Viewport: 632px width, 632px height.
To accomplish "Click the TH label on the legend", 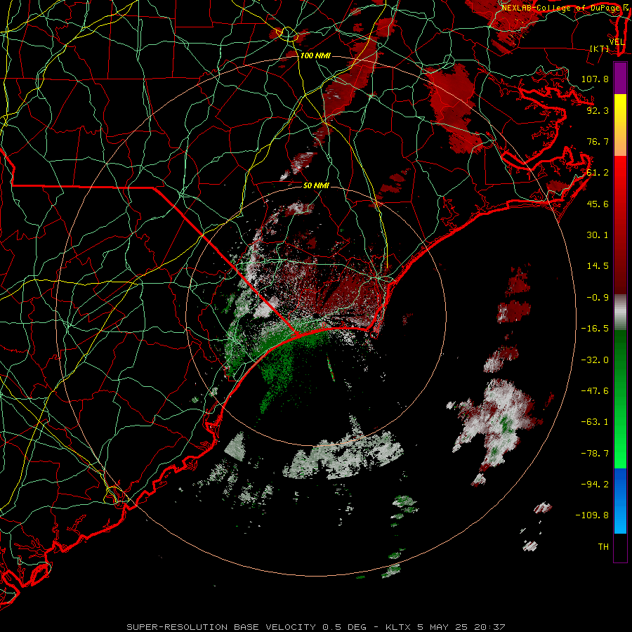I will [x=603, y=547].
